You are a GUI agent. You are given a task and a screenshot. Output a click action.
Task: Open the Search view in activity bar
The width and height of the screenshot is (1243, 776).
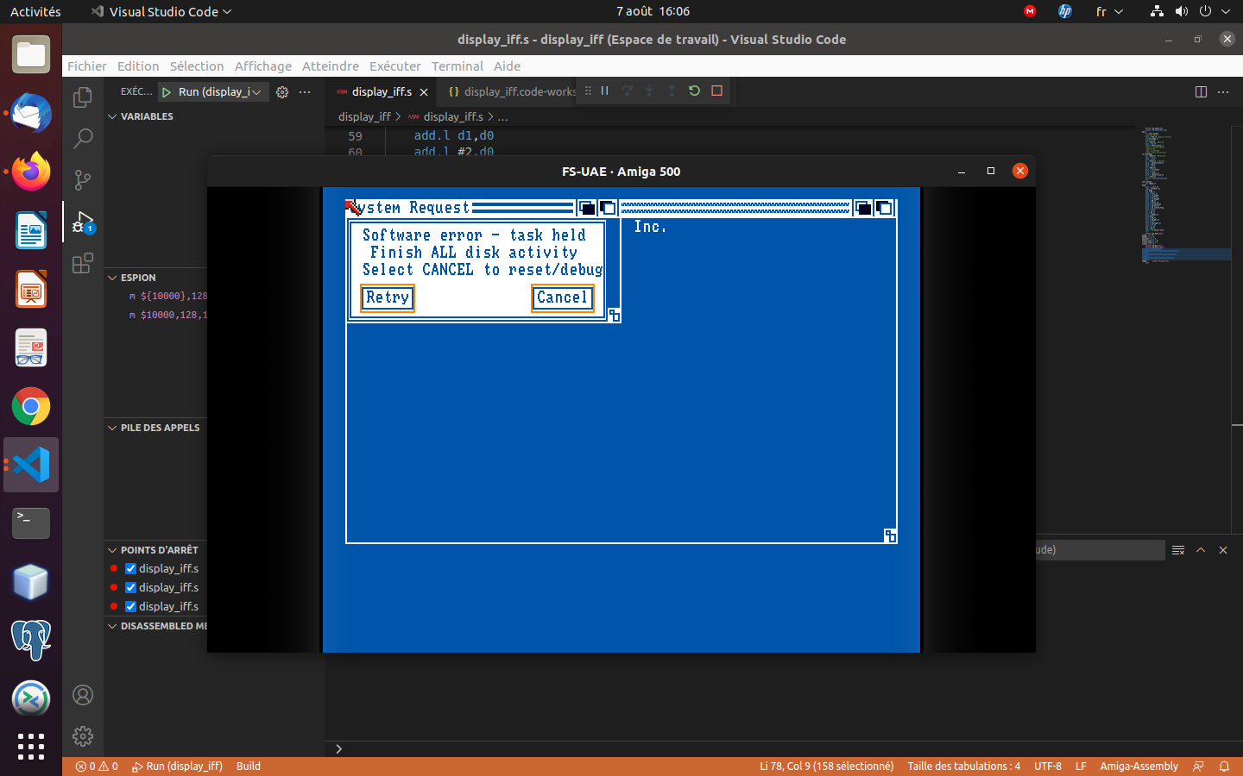click(83, 138)
